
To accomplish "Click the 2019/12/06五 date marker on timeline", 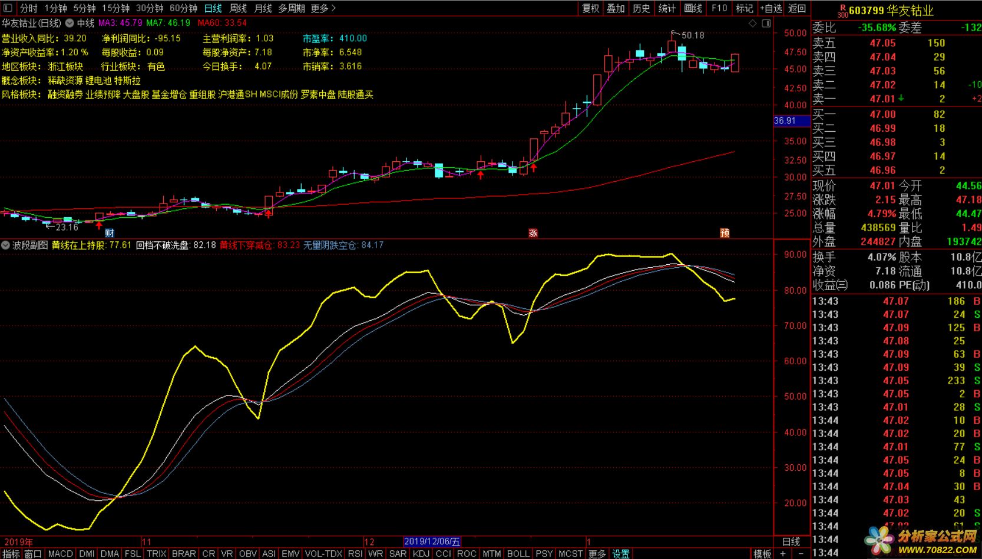I will coord(432,542).
